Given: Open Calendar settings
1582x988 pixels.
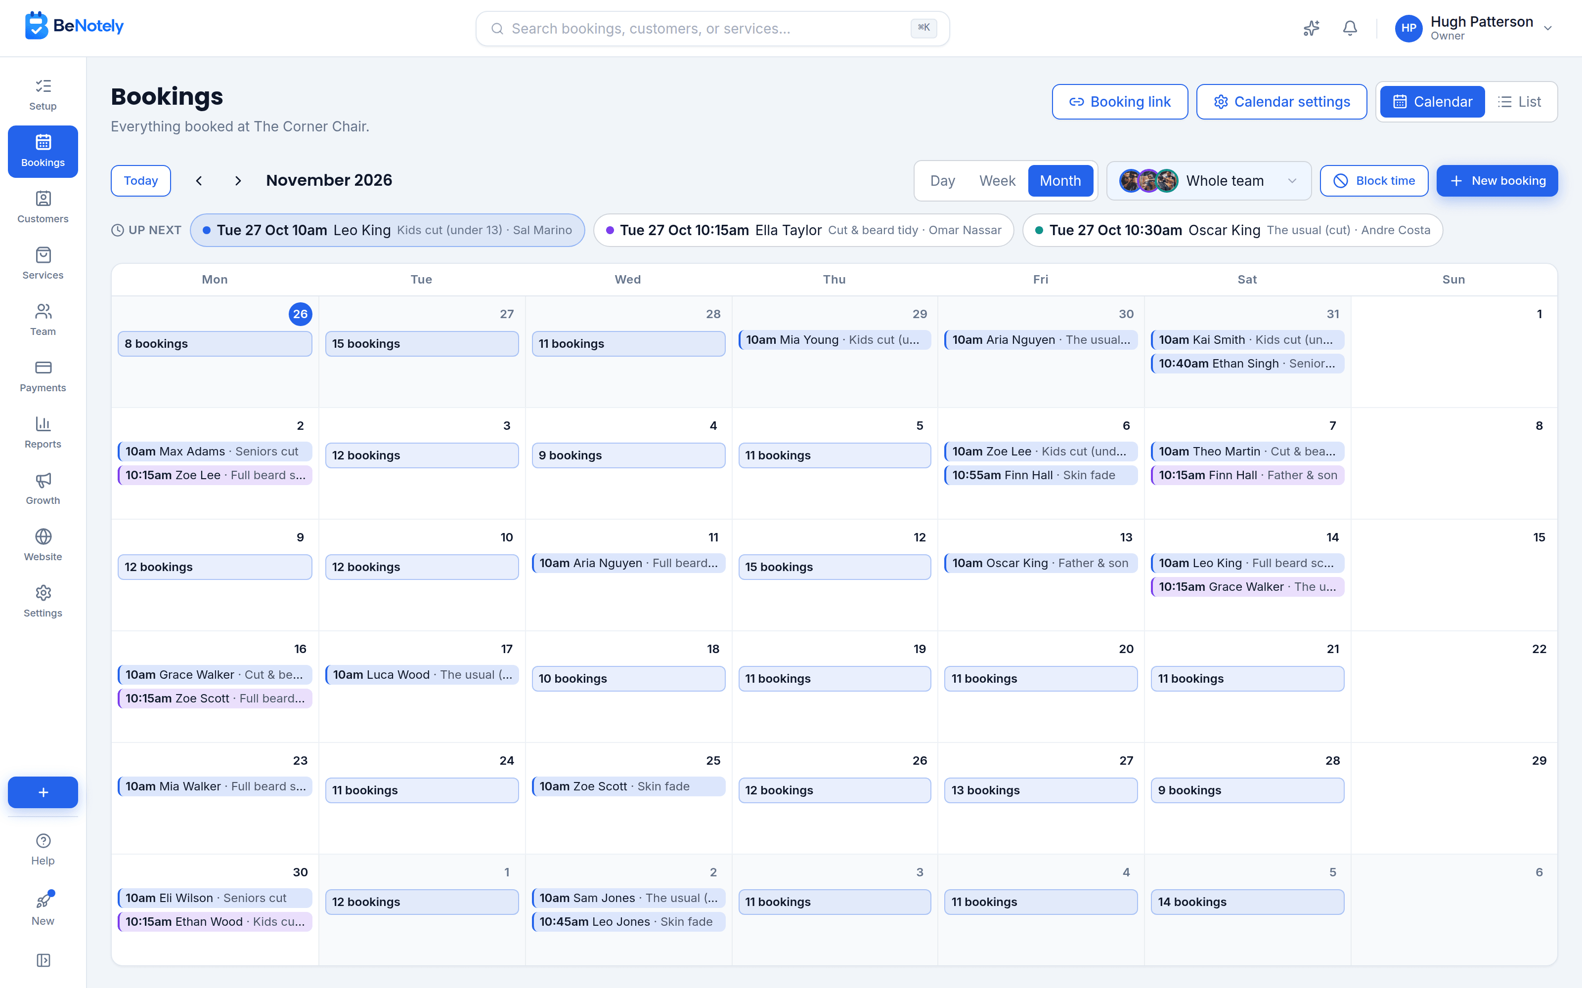Looking at the screenshot, I should point(1281,102).
